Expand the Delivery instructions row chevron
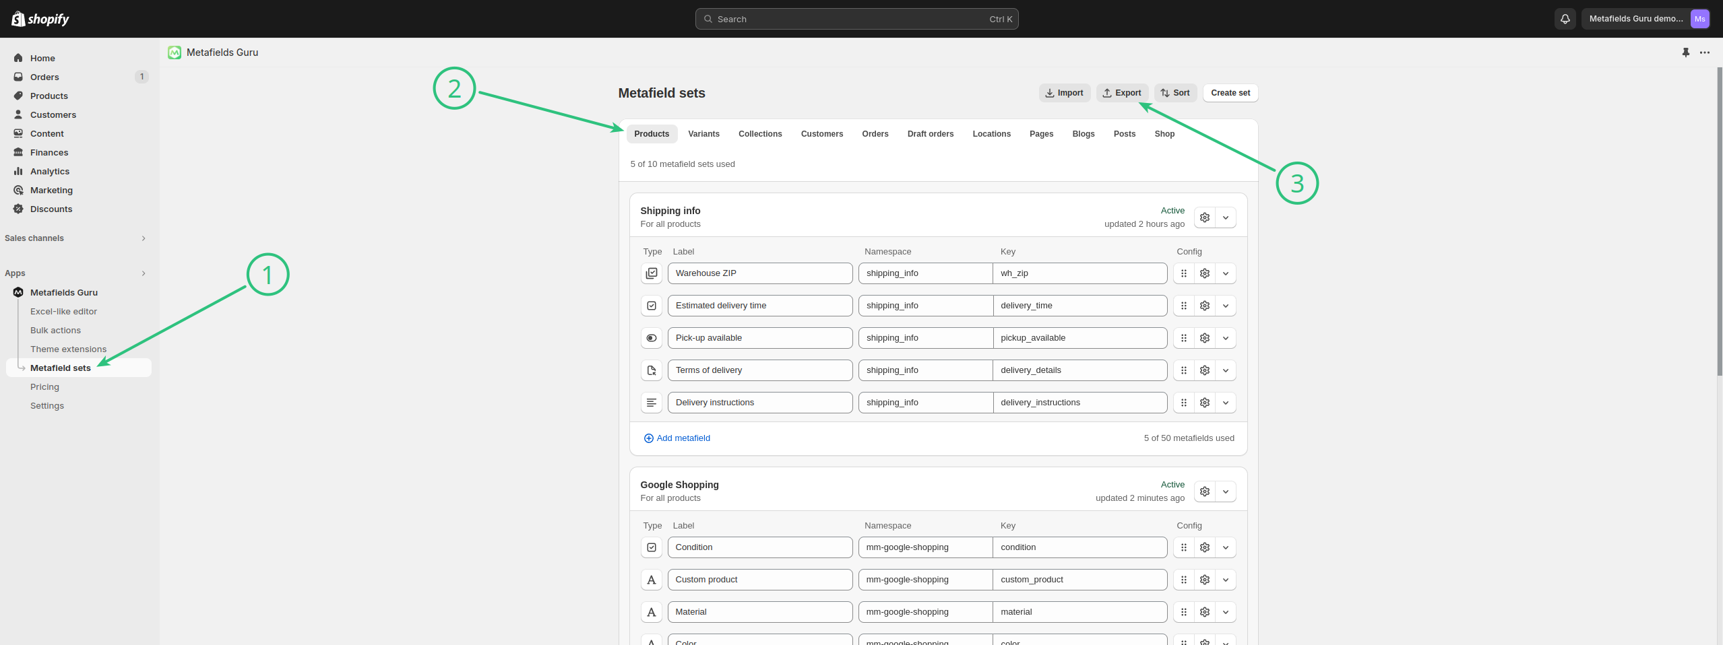The image size is (1723, 645). [x=1226, y=403]
